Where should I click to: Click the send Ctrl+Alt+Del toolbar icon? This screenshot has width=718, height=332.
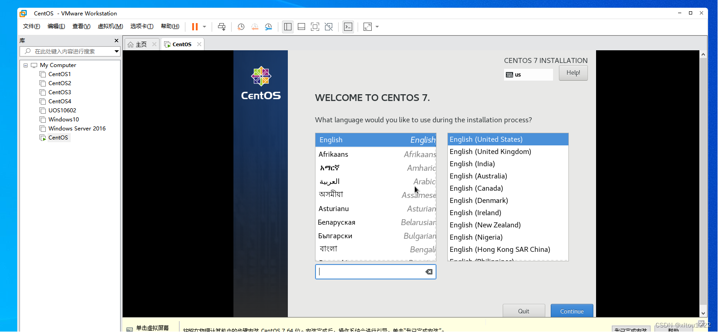[222, 27]
